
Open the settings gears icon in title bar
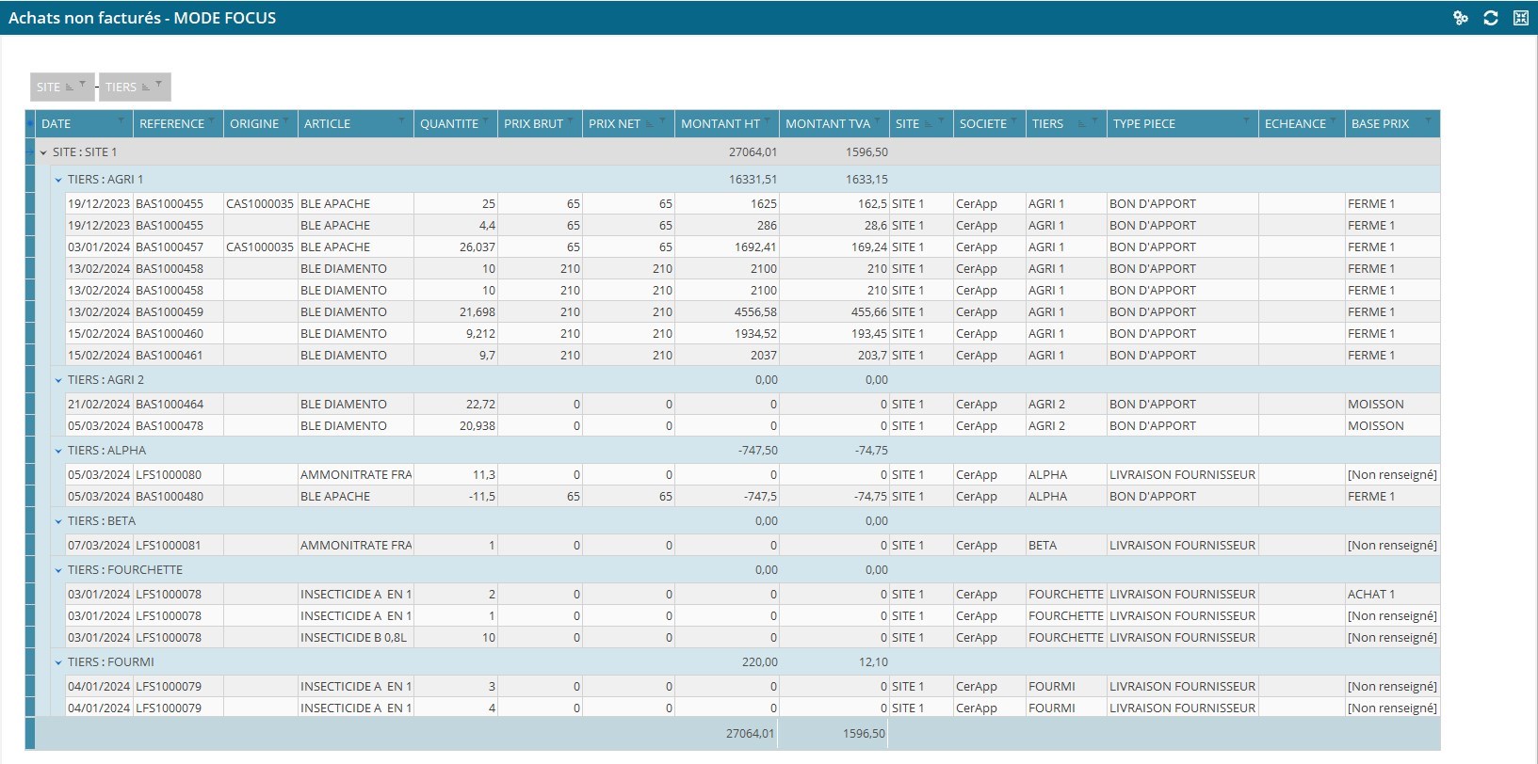pyautogui.click(x=1460, y=18)
